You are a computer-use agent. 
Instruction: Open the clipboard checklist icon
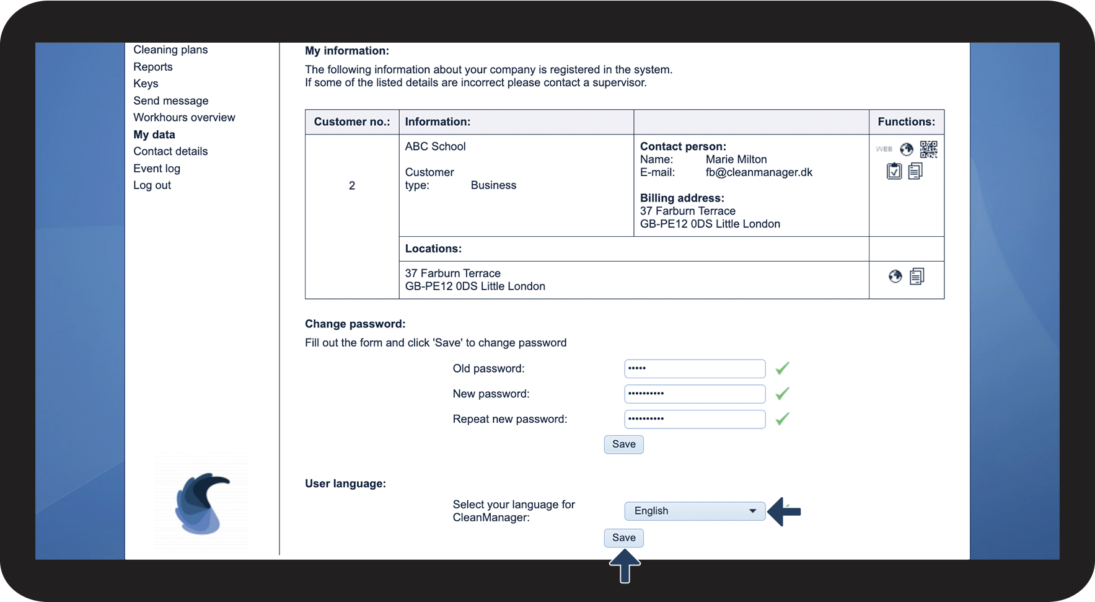[x=894, y=171]
